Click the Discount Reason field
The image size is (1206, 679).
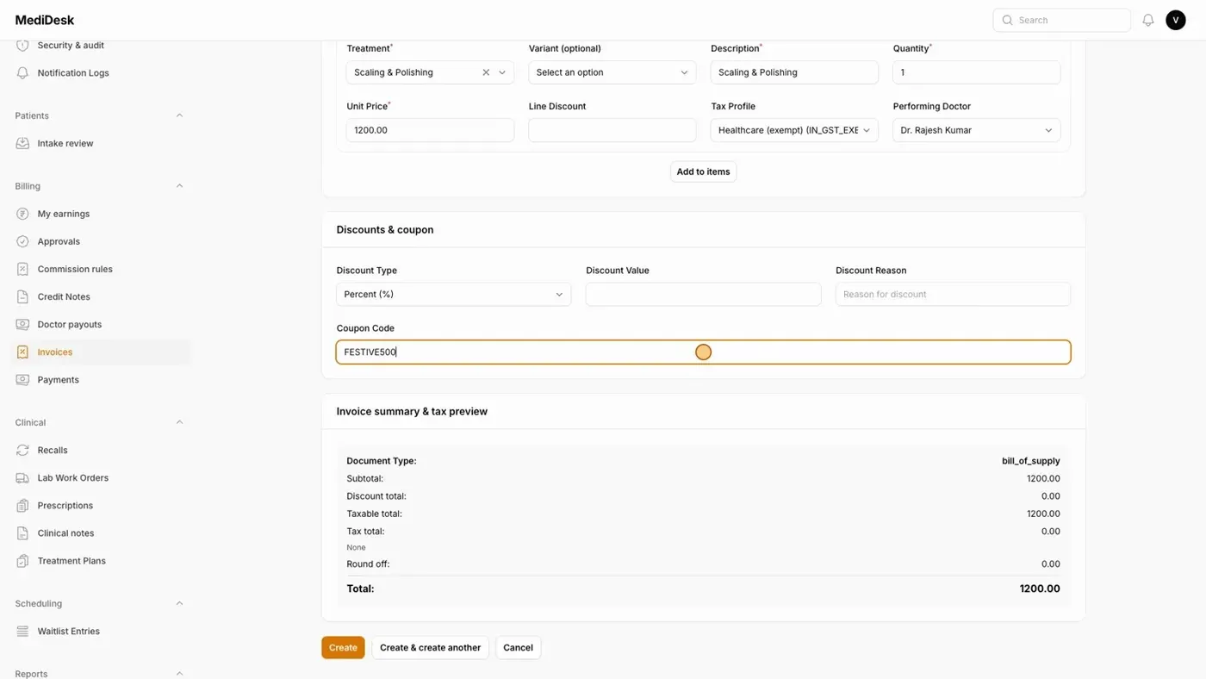click(x=953, y=294)
